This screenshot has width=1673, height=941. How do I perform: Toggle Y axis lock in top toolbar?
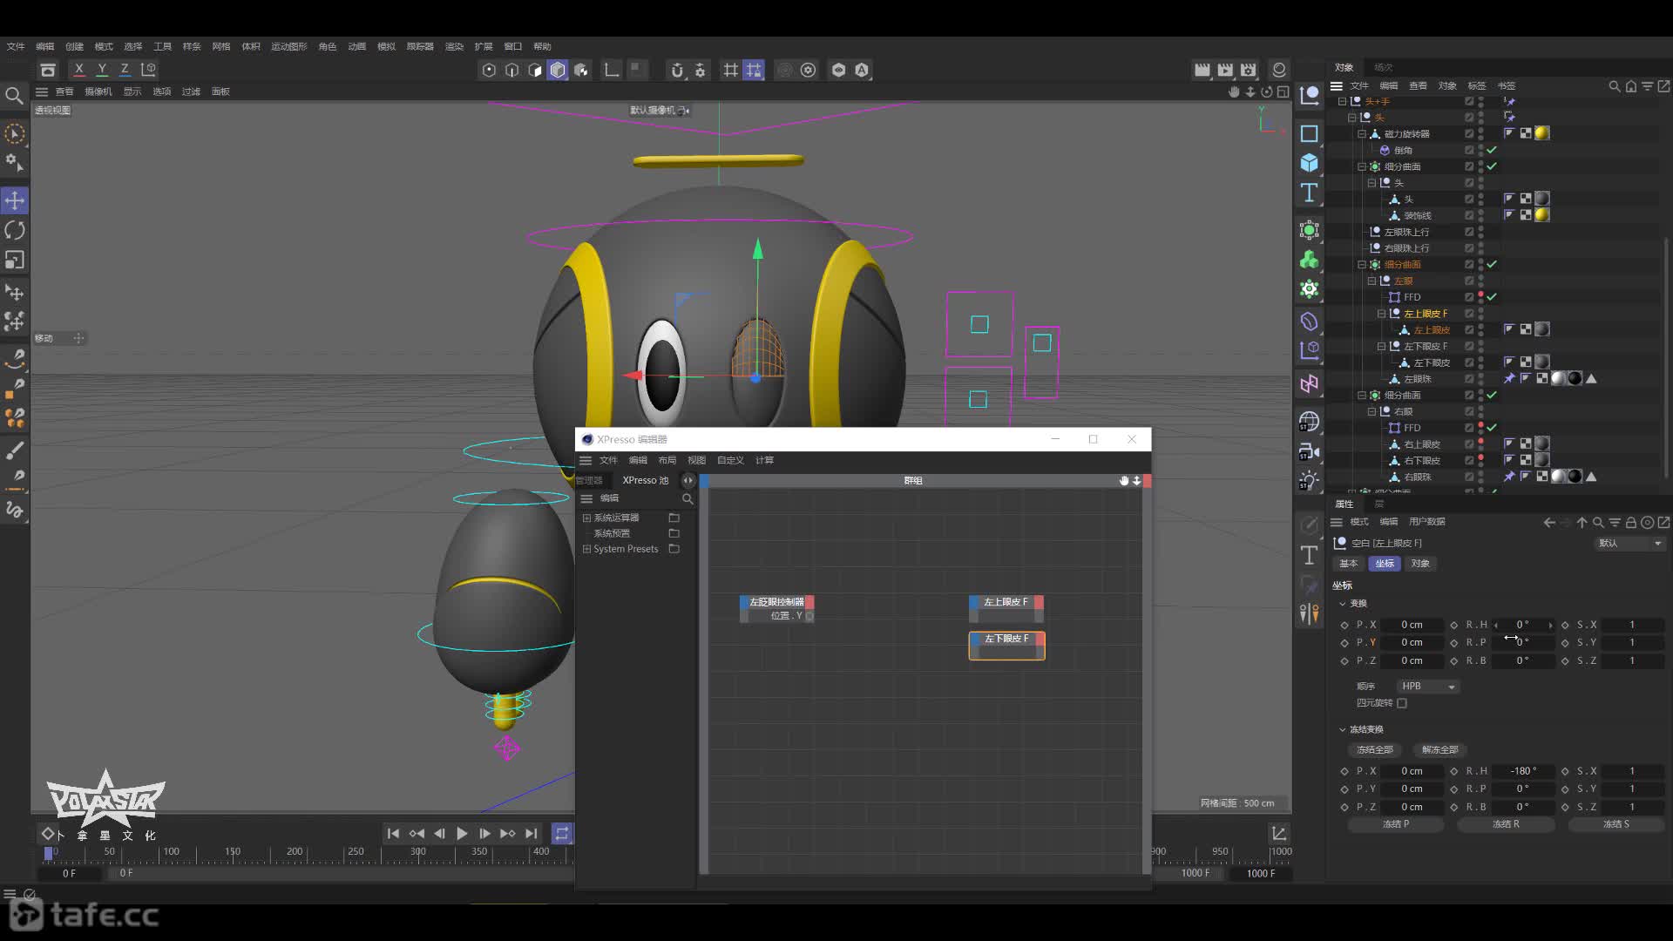click(x=102, y=70)
